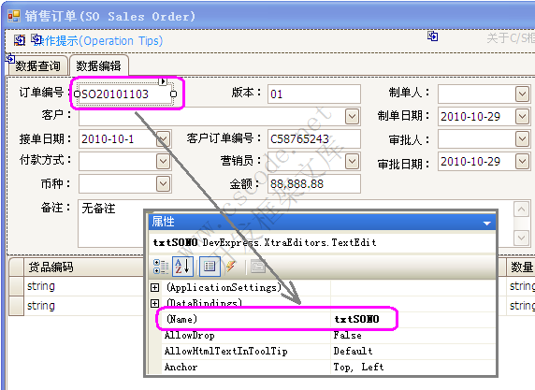
Task: Click the Operation Tips link label
Action: [98, 41]
